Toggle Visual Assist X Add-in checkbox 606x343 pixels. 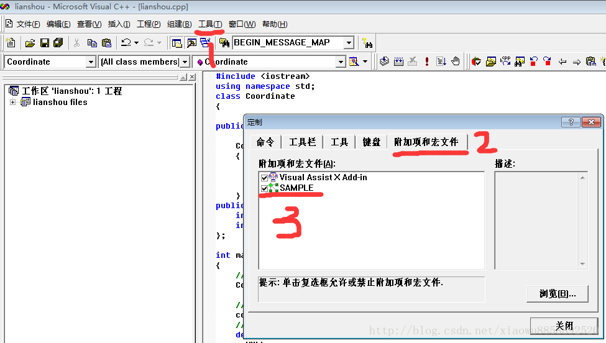tap(264, 178)
